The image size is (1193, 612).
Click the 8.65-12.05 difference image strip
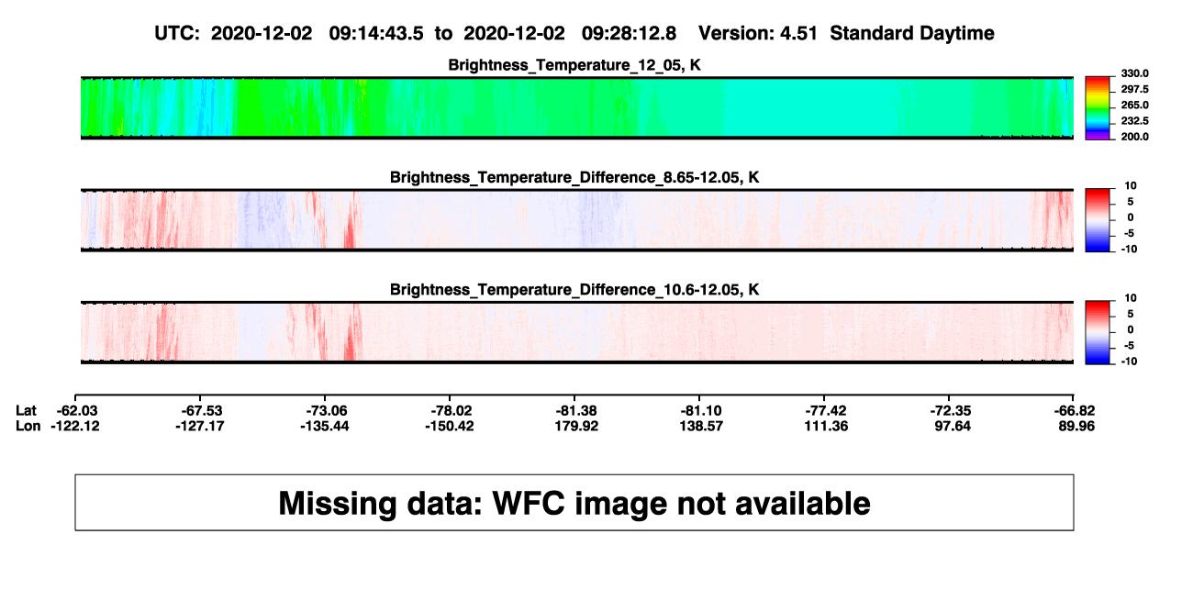pyautogui.click(x=576, y=219)
